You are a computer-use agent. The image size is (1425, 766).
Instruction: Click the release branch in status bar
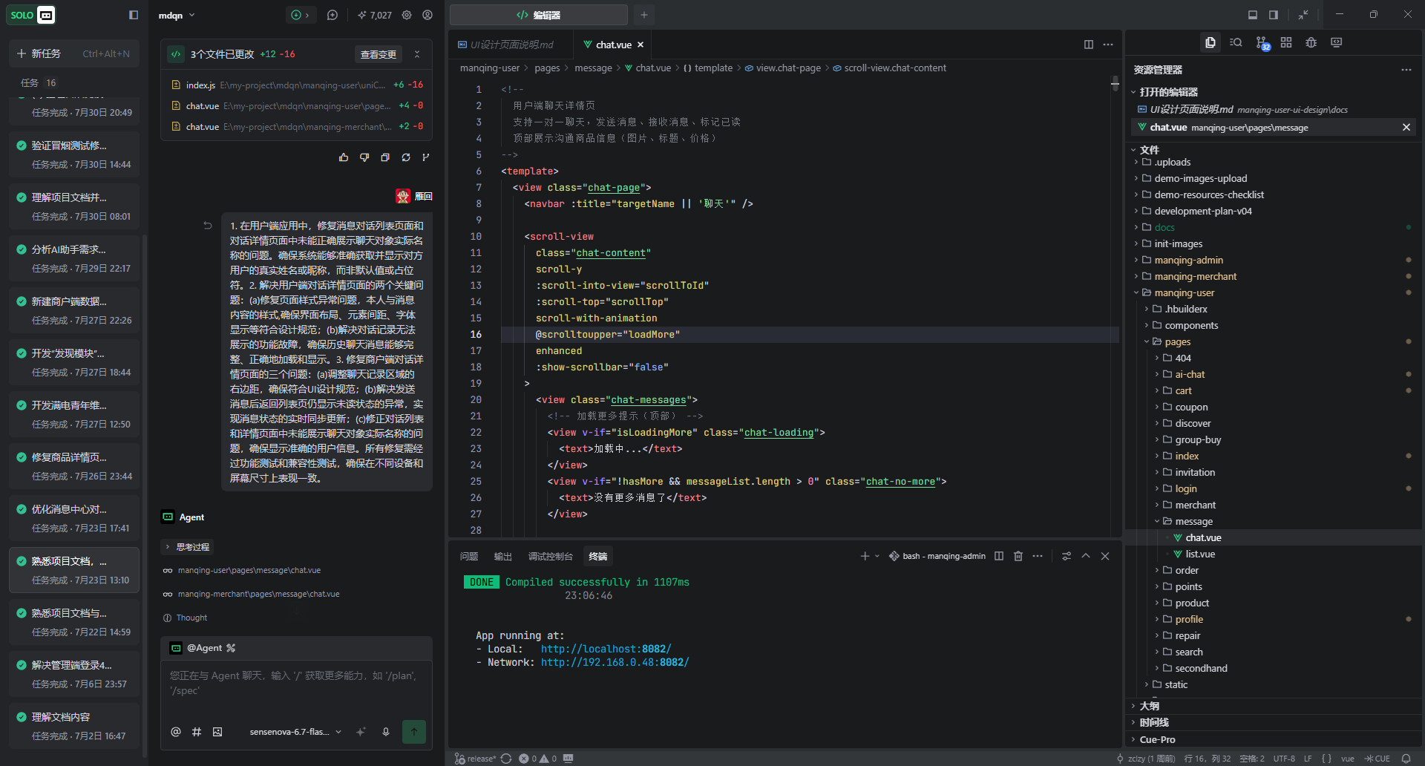click(475, 759)
